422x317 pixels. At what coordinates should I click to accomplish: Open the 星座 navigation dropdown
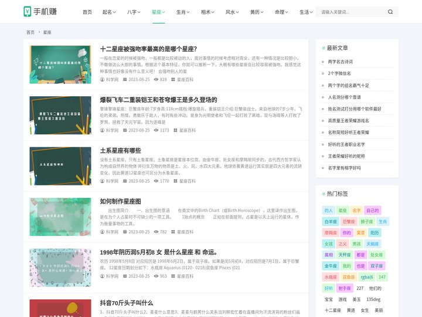pyautogui.click(x=158, y=12)
